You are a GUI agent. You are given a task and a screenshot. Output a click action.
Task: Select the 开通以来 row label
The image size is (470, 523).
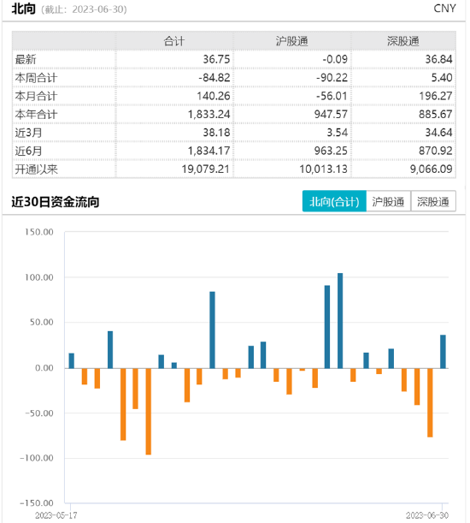[36, 169]
